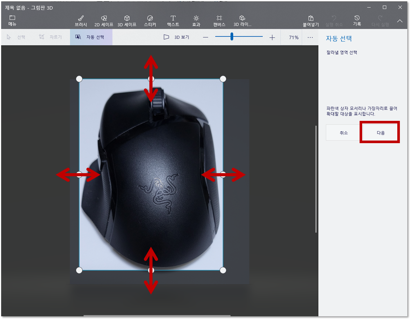Click the 다음 button
This screenshot has width=411, height=320.
380,133
